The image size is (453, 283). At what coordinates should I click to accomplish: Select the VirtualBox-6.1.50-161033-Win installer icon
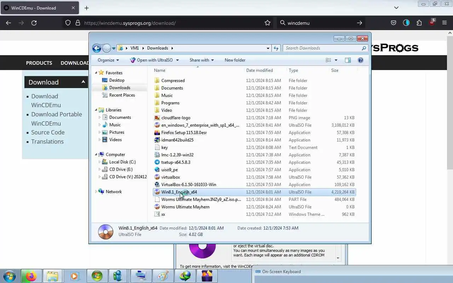[157, 185]
